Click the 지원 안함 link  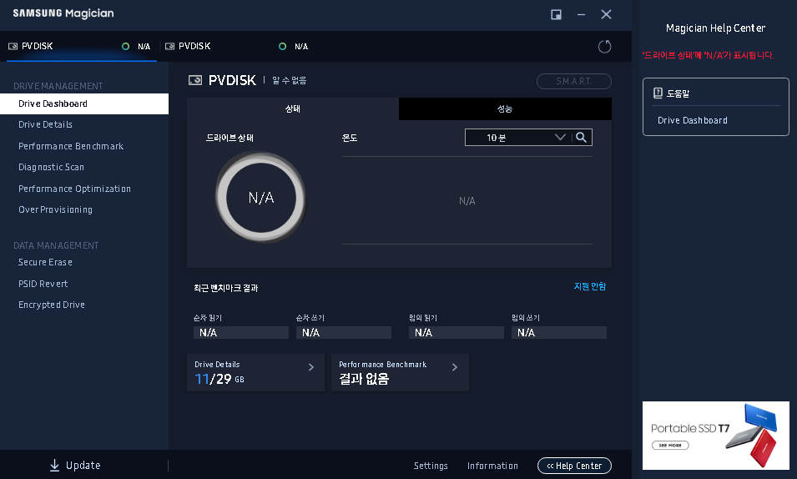590,286
